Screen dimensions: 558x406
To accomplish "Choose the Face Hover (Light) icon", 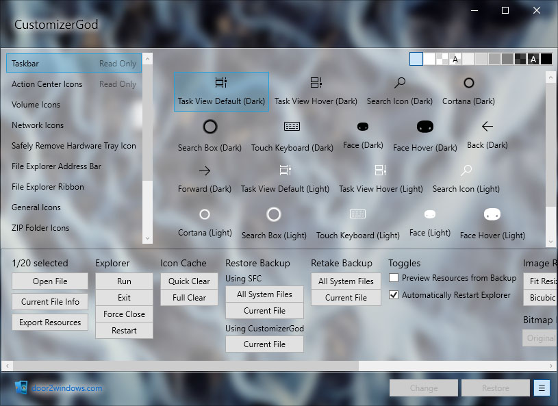I will pos(492,223).
